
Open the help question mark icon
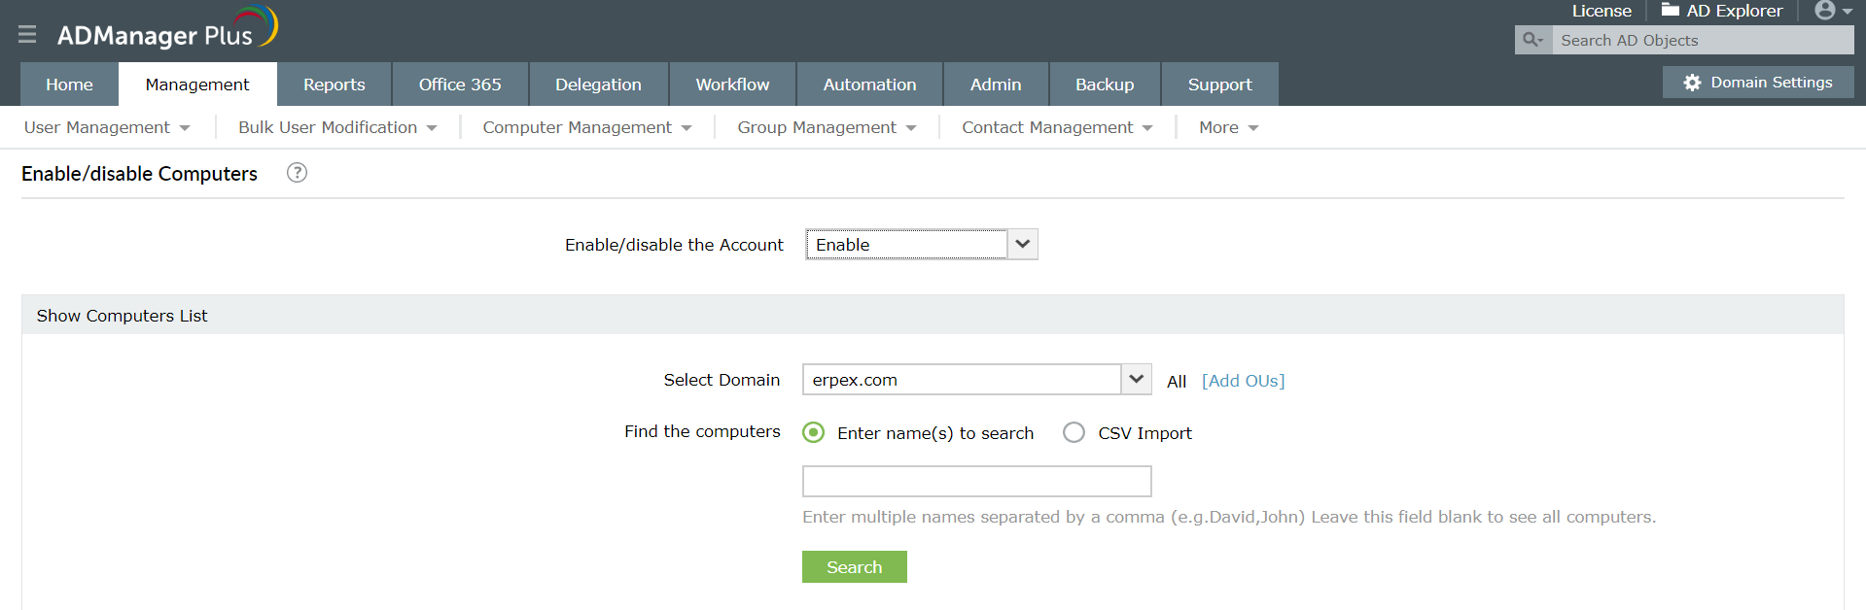[x=297, y=173]
